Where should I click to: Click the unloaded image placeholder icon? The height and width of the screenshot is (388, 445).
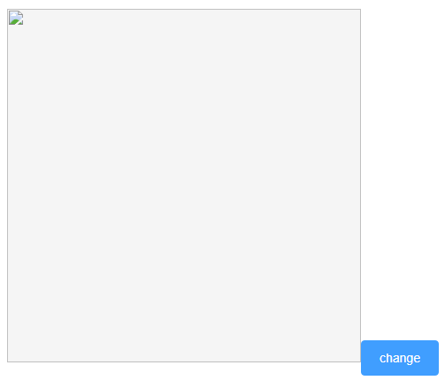[x=16, y=18]
